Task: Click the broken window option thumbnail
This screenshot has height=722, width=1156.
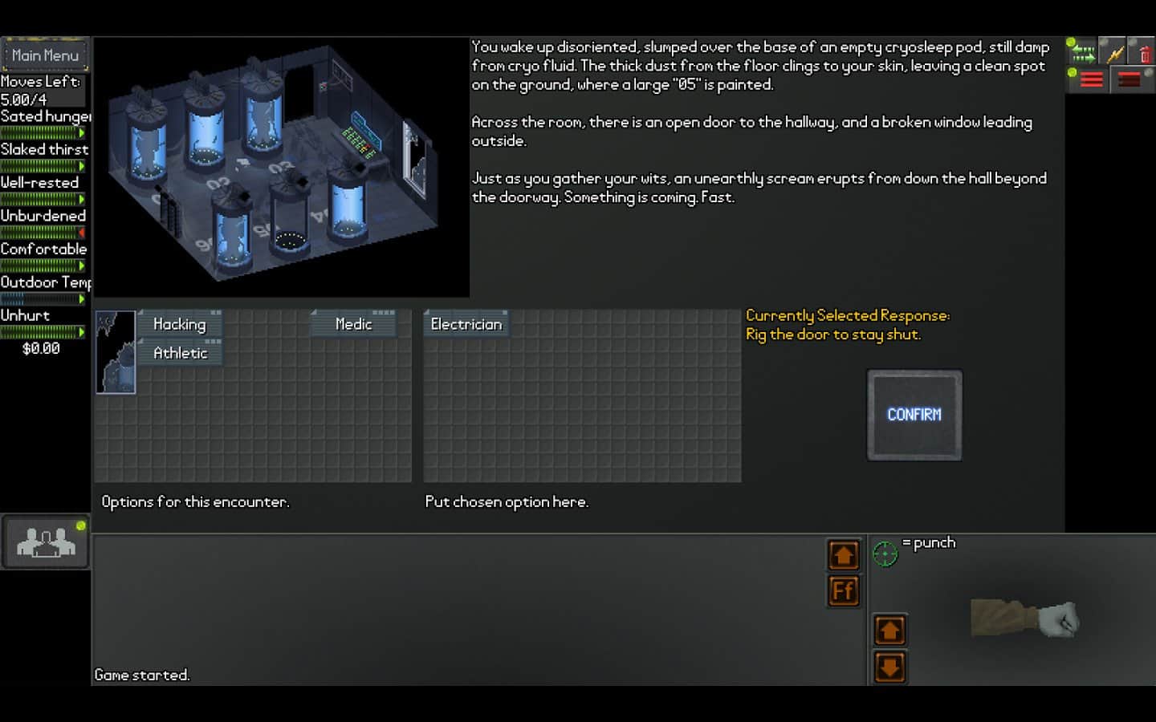Action: [116, 353]
